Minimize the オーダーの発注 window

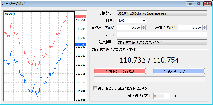pyautogui.click(x=190, y=4)
